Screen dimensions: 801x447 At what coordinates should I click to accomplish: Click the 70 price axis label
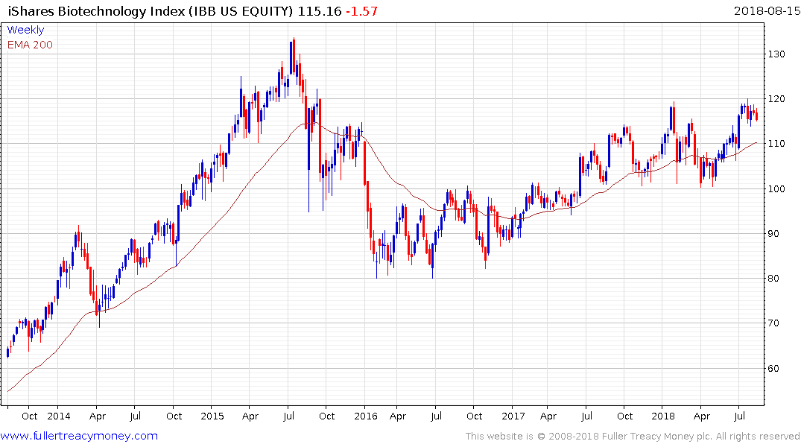click(773, 323)
